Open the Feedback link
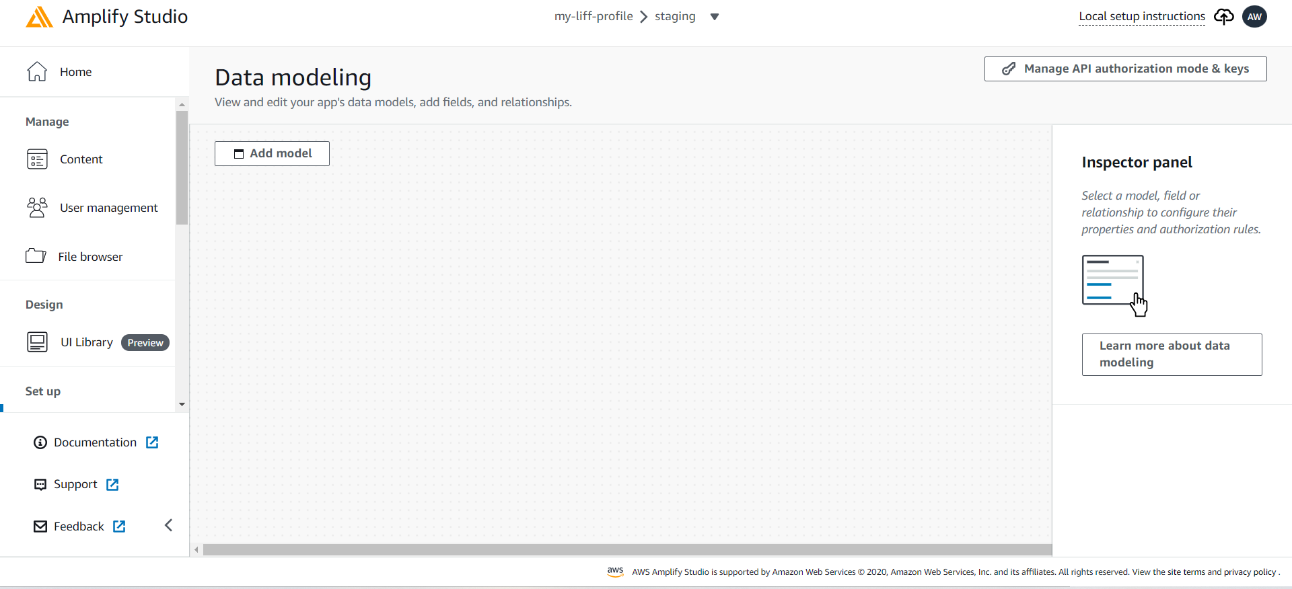Viewport: 1292px width, 589px height. 79,526
